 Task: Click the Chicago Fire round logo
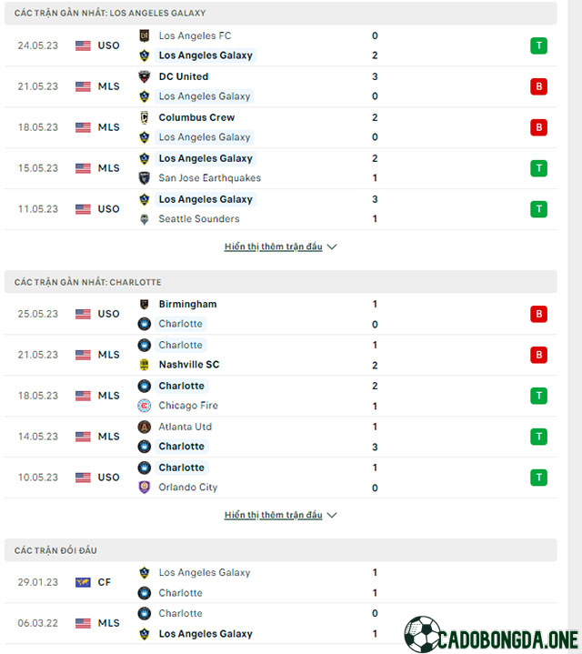(145, 406)
